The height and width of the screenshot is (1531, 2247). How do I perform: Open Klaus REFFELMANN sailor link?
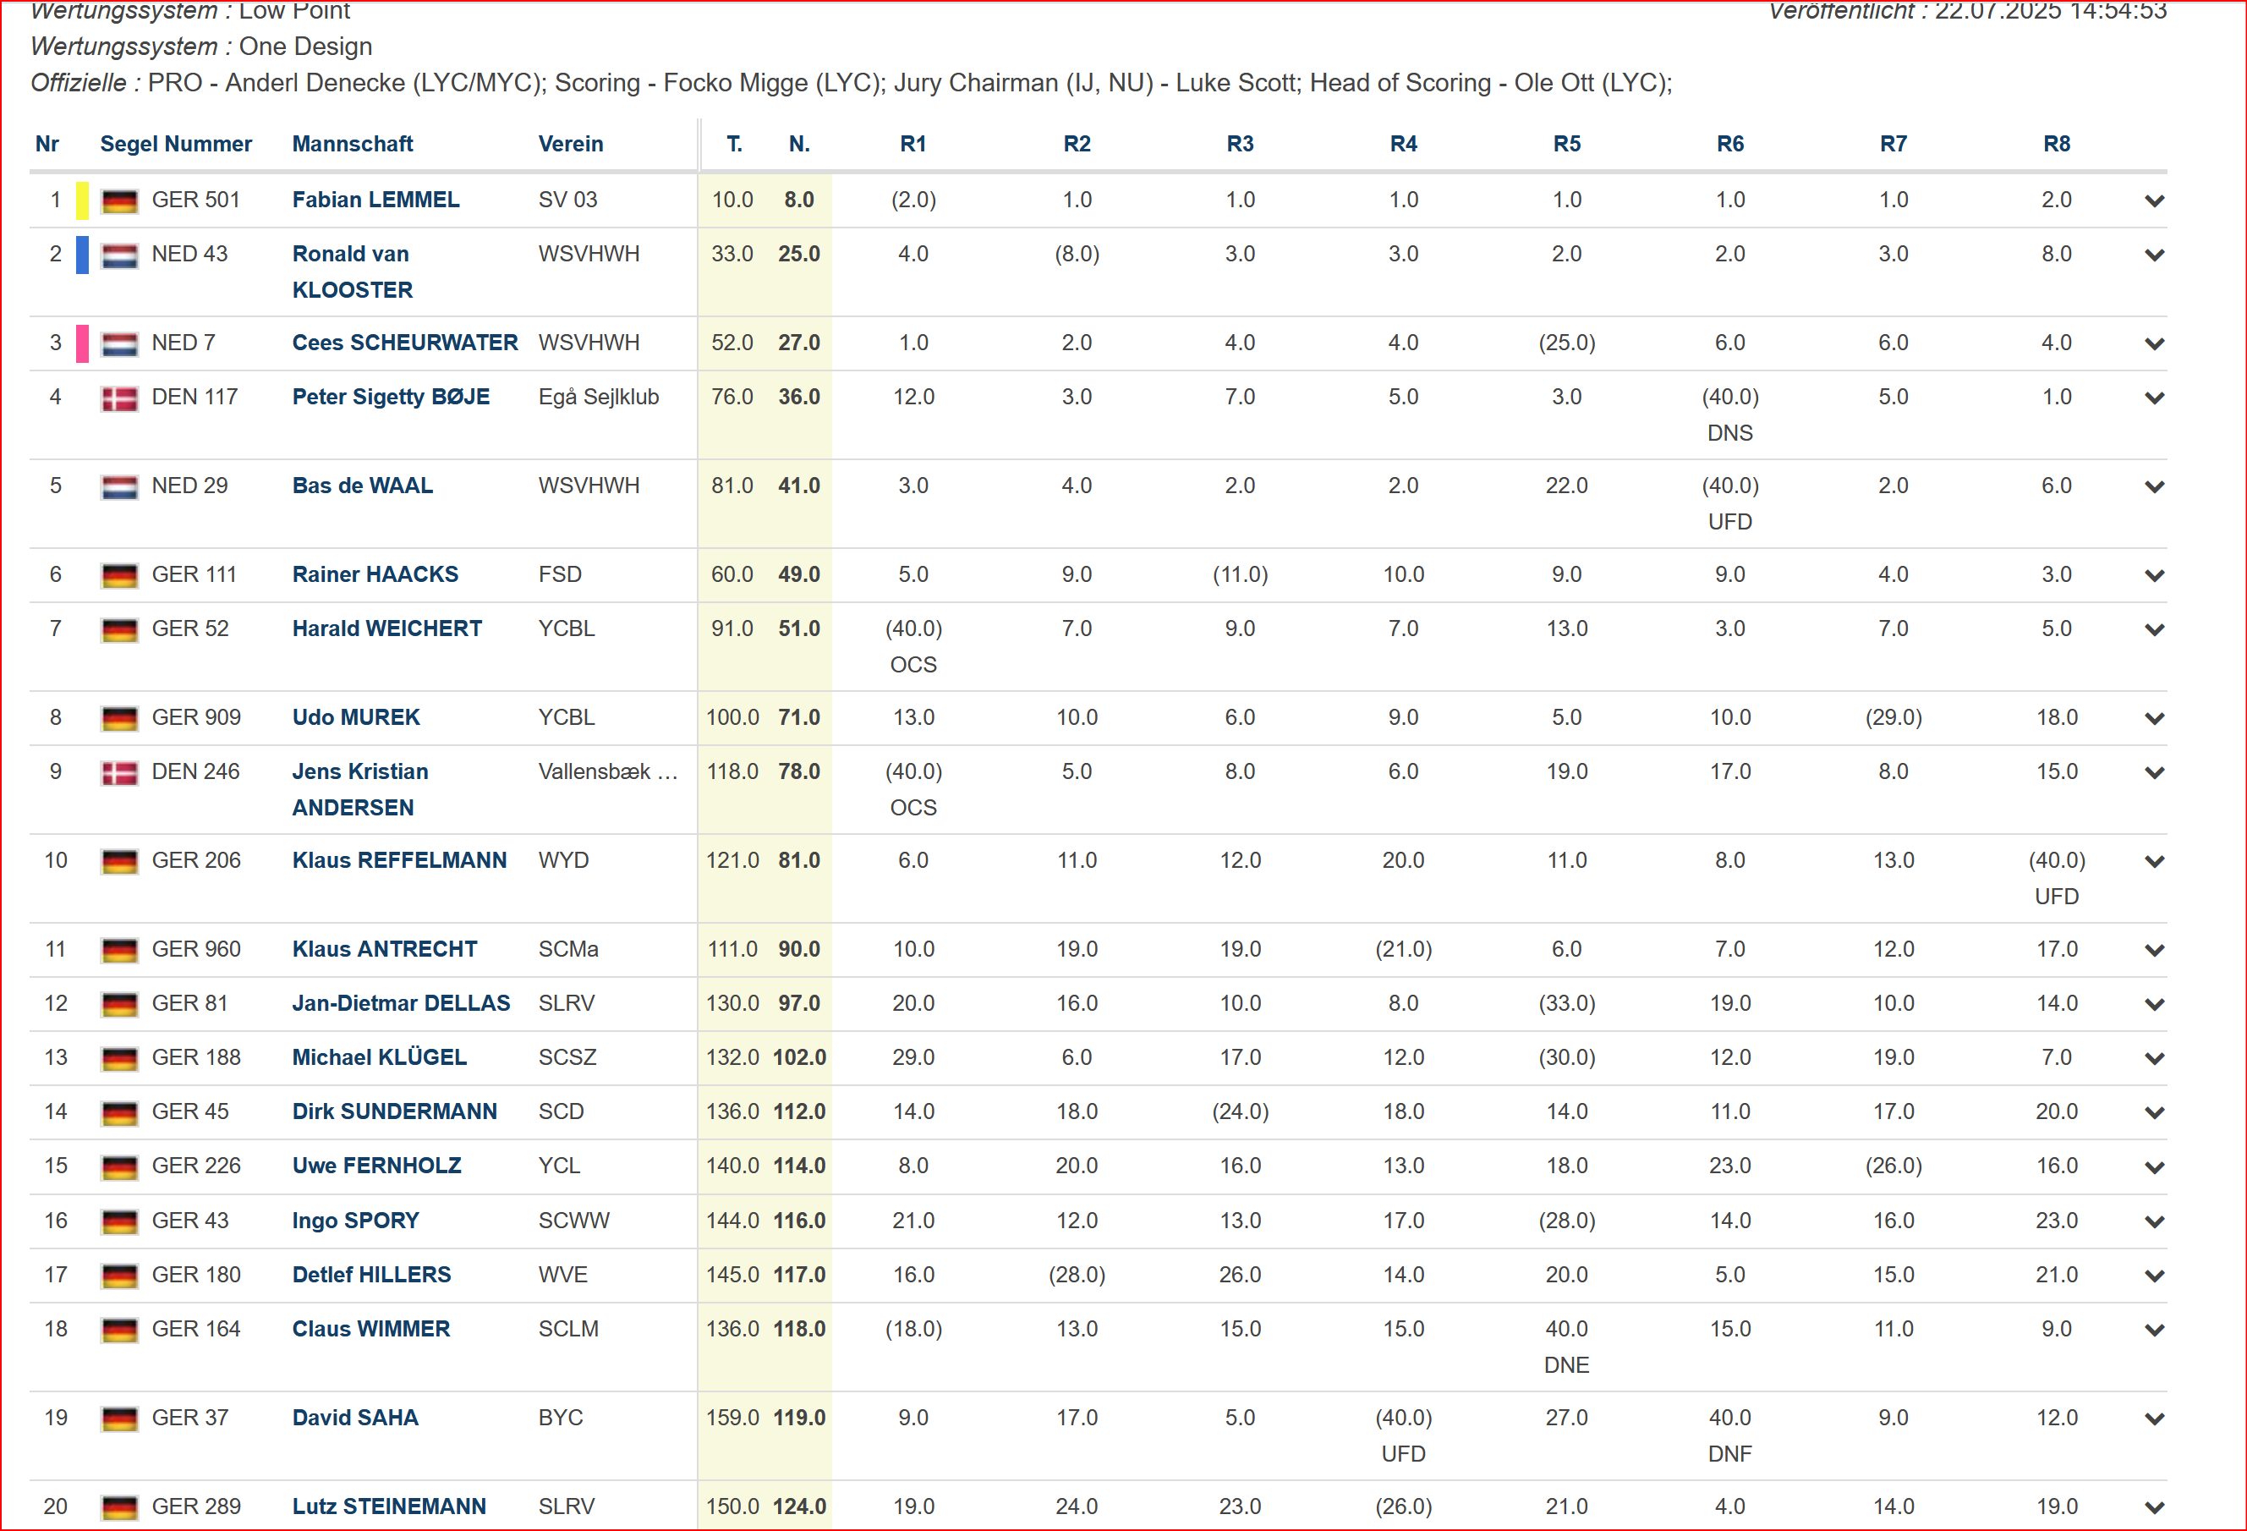click(398, 862)
